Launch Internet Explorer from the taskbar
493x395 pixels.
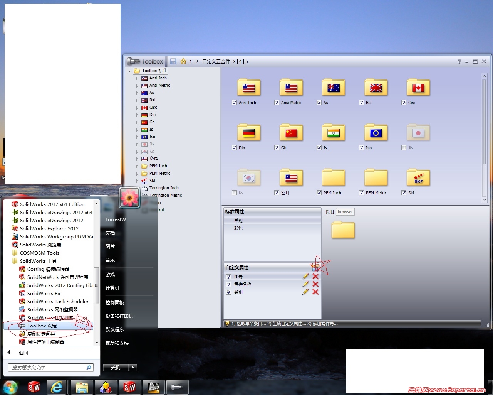coord(57,387)
